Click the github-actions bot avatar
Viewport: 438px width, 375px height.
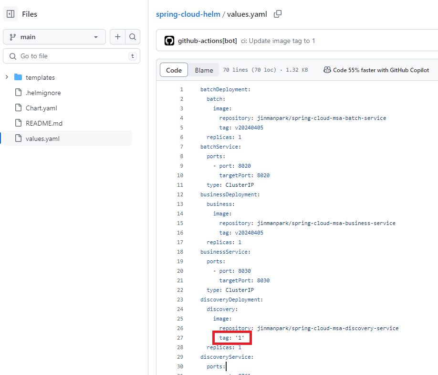(x=169, y=41)
